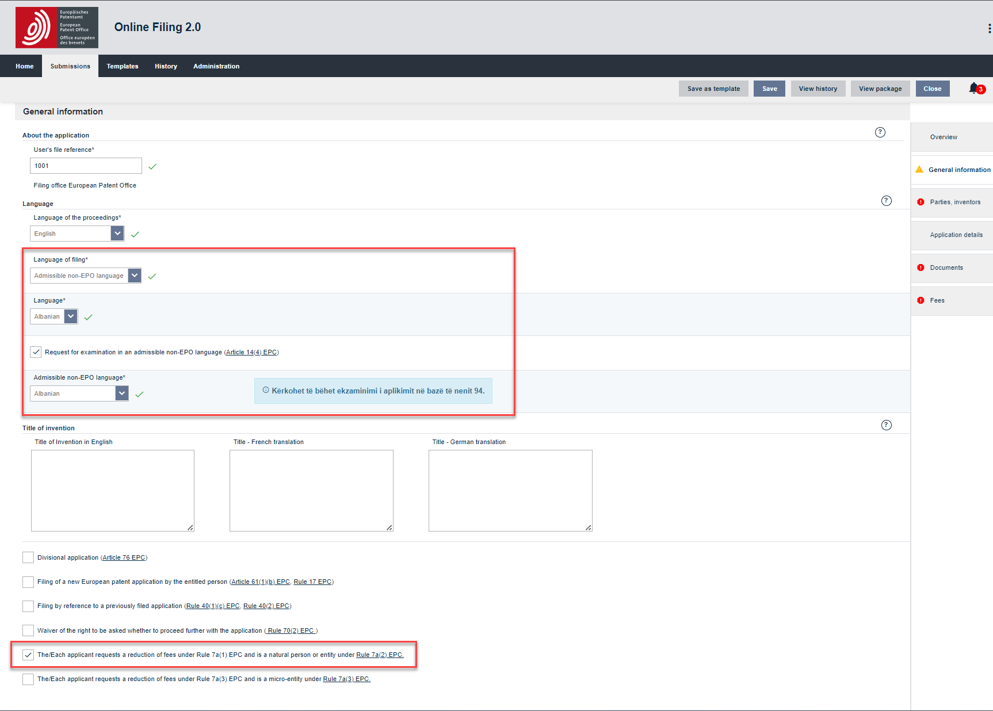Viewport: 993px width, 711px height.
Task: Switch to the Templates tab
Action: [122, 66]
